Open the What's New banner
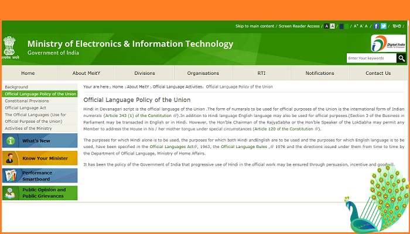The width and height of the screenshot is (410, 234). (40, 141)
